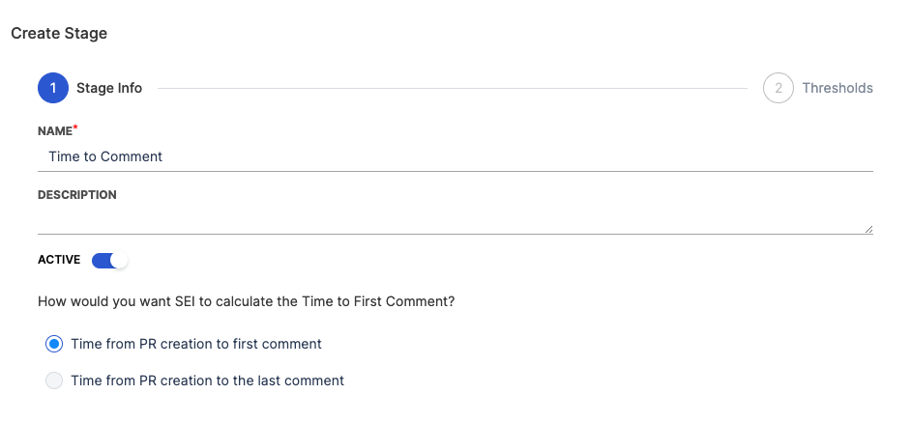Click the NAME field label

click(54, 130)
